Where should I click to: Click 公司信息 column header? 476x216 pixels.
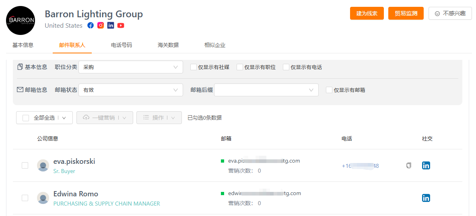(47, 139)
